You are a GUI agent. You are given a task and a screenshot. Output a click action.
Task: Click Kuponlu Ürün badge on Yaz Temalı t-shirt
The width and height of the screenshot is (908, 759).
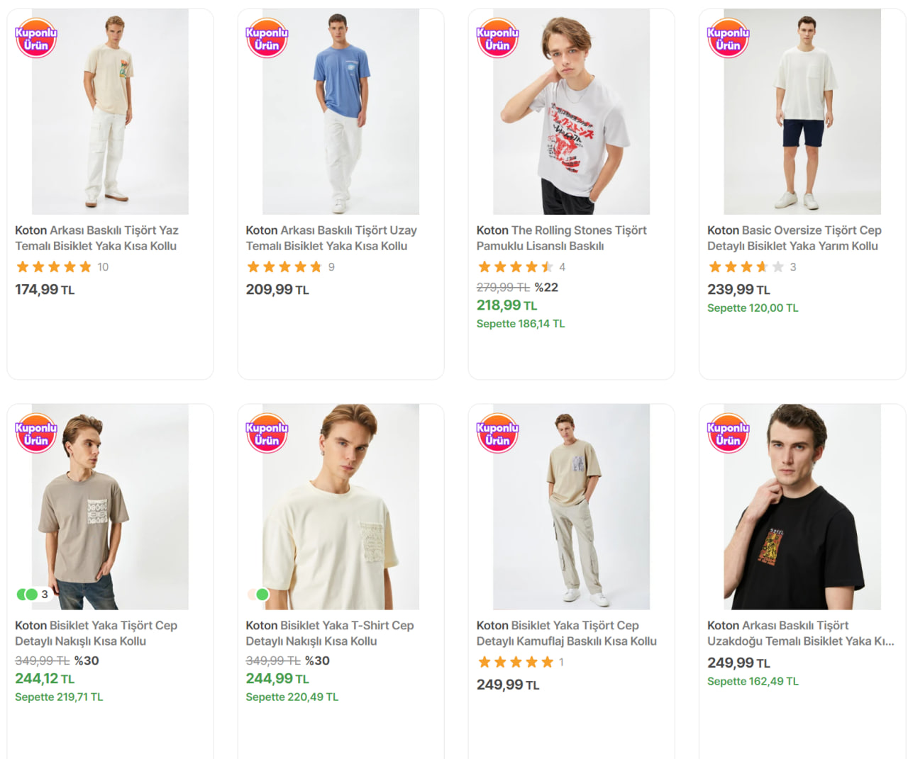point(36,38)
